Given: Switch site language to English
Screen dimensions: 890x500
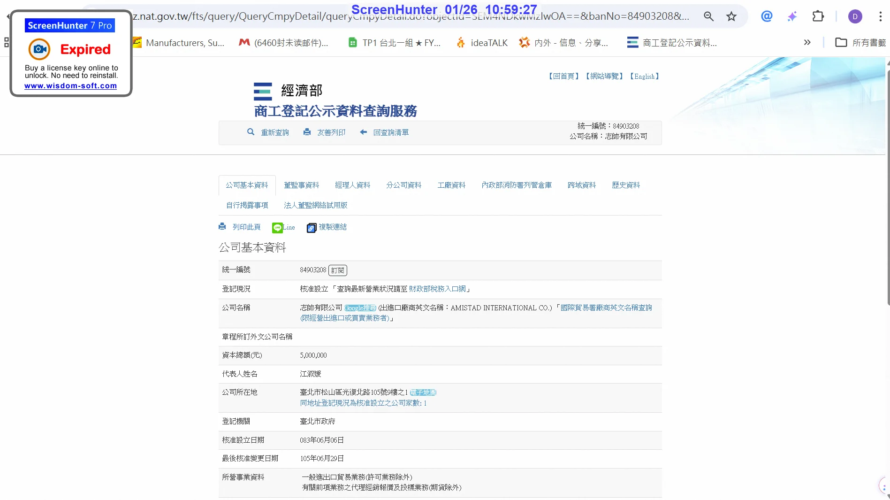Looking at the screenshot, I should (x=644, y=77).
